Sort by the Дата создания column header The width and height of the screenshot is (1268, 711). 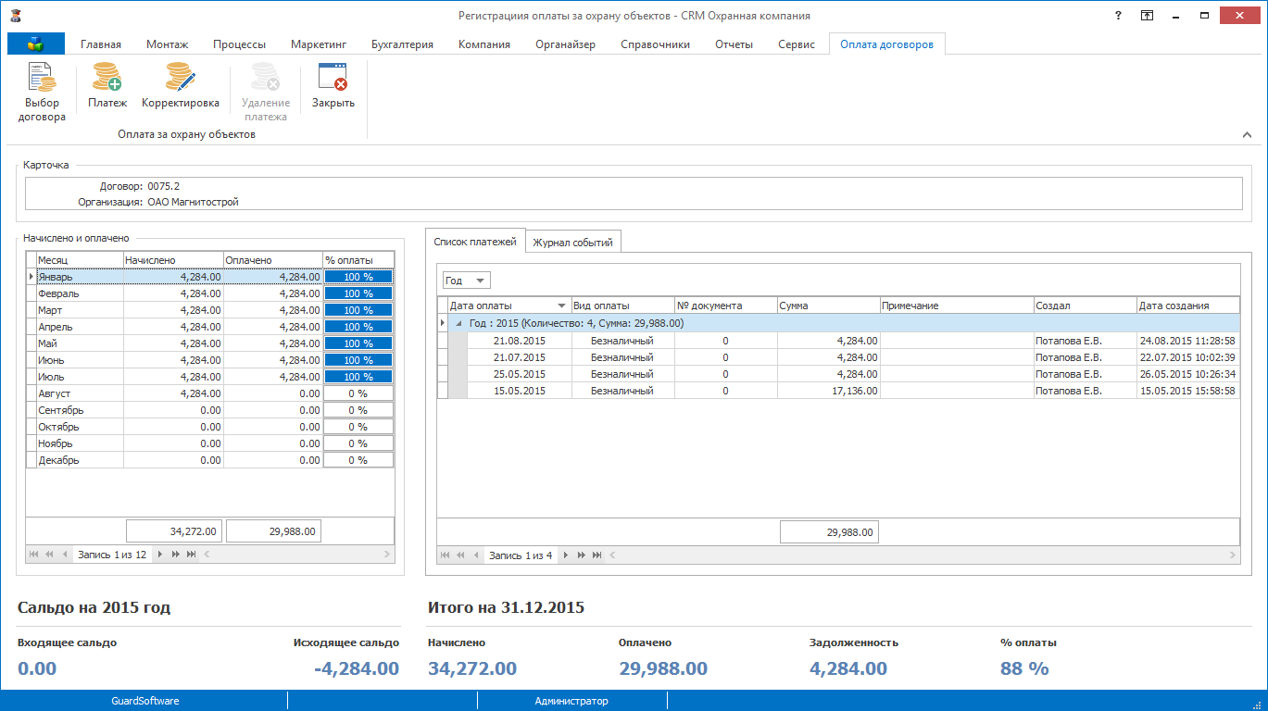(x=1187, y=306)
